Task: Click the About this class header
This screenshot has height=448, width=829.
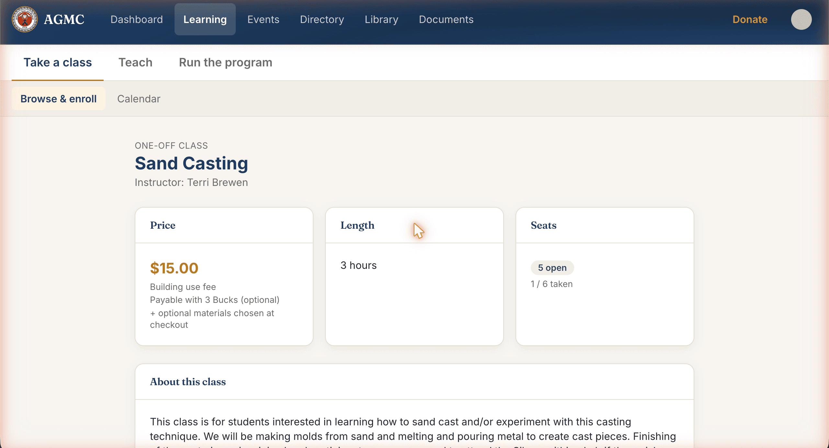Action: 188,382
